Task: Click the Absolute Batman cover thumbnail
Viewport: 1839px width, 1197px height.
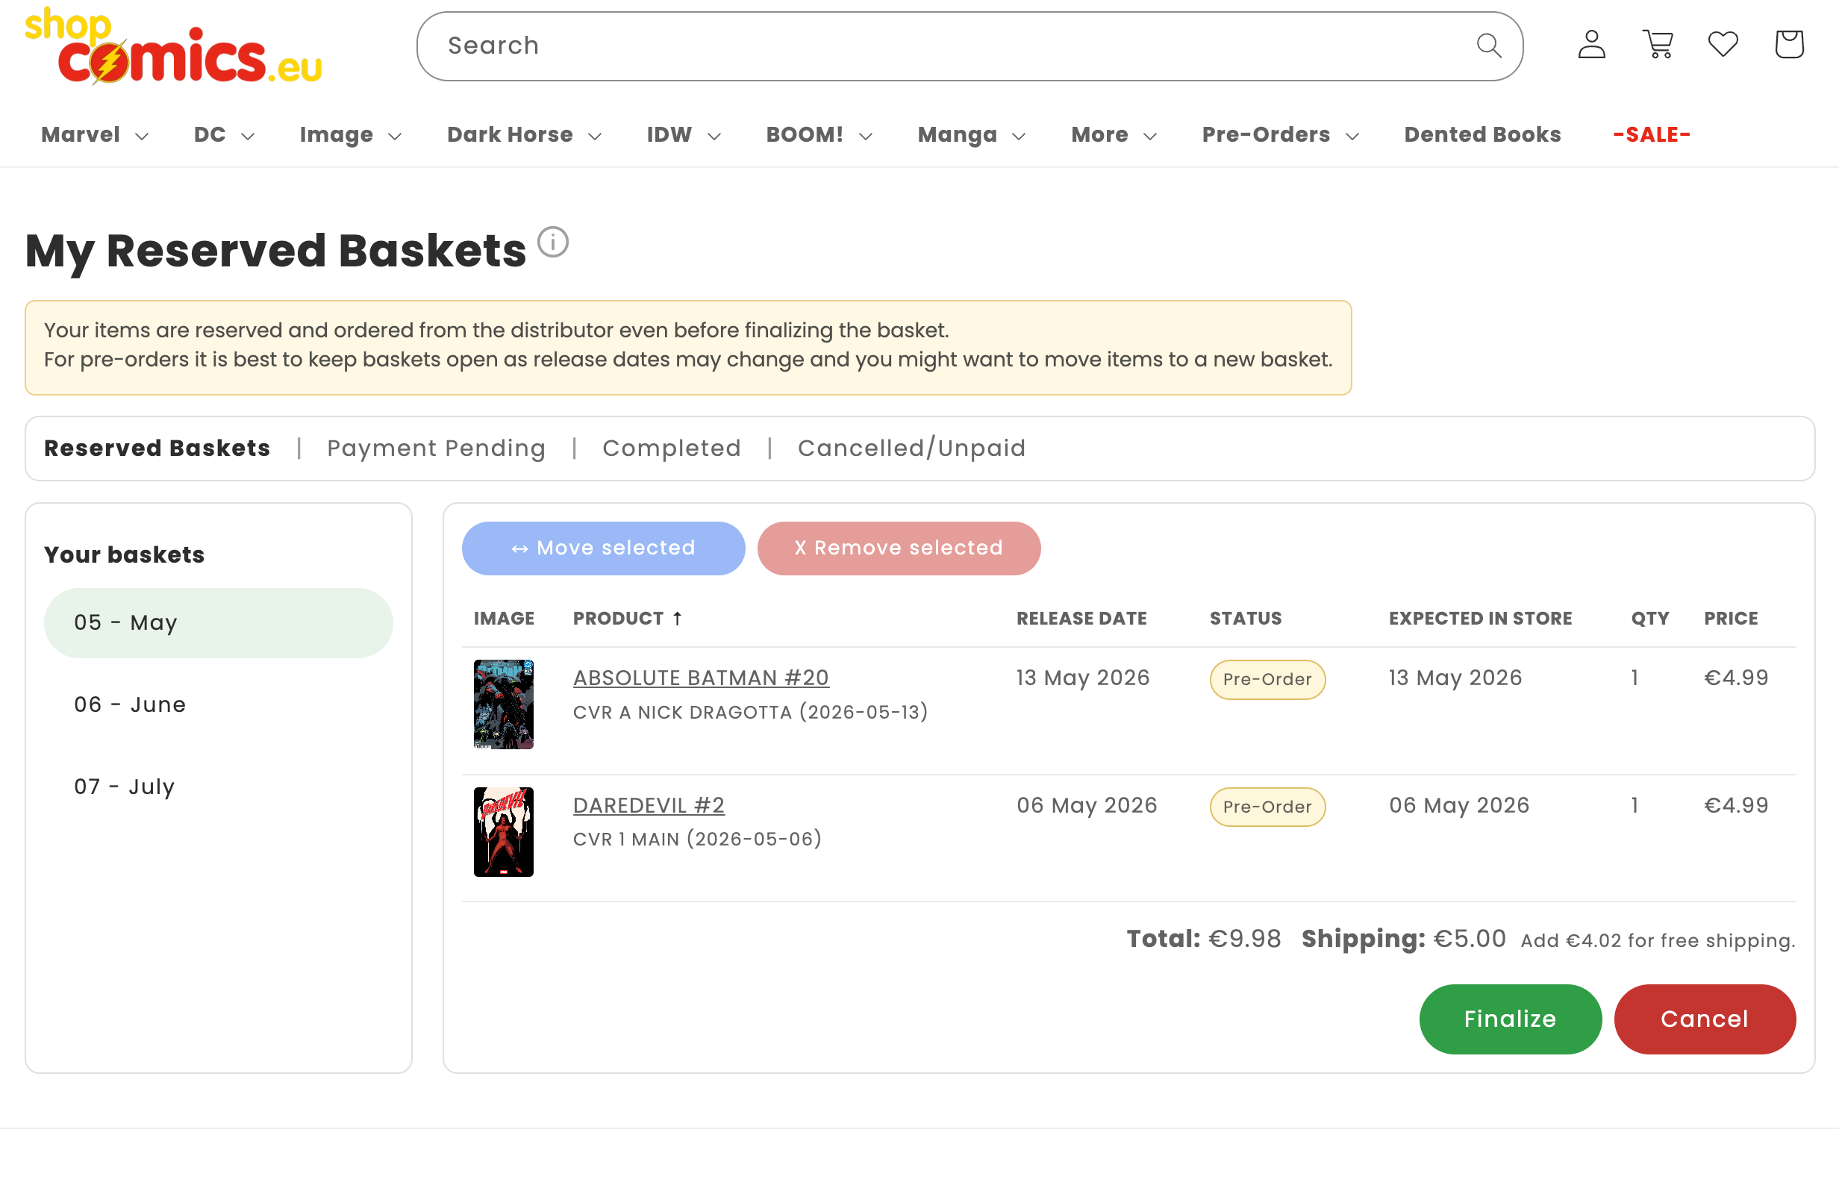Action: [x=503, y=704]
